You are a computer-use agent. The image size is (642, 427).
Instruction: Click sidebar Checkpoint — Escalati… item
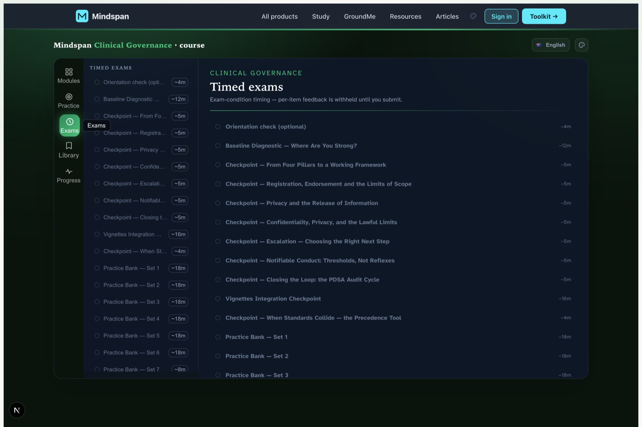click(141, 183)
